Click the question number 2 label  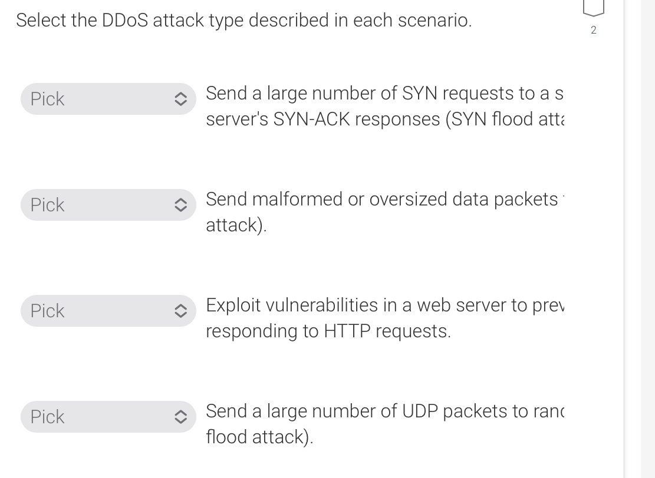click(x=593, y=30)
